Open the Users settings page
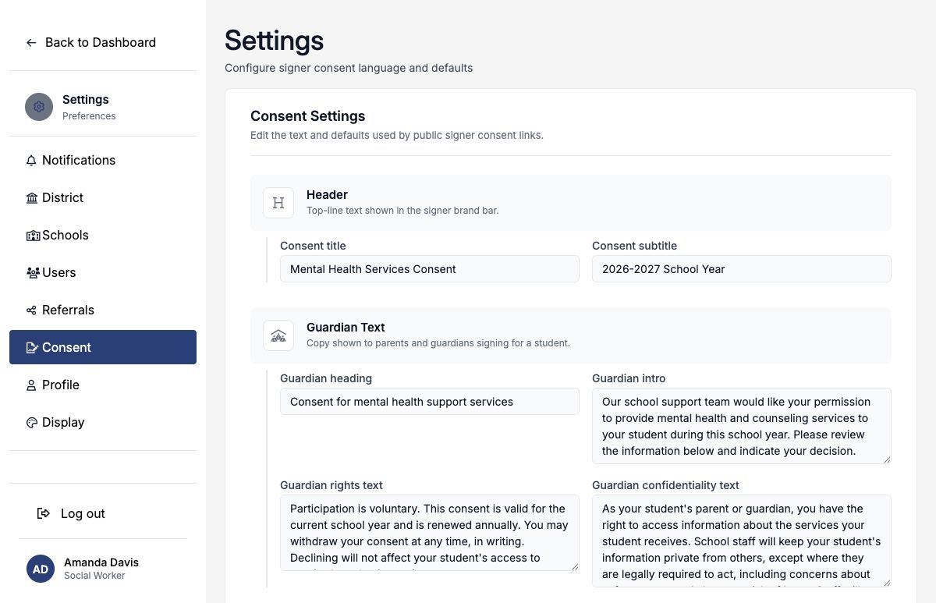Viewport: 936px width, 603px height. pyautogui.click(x=103, y=272)
